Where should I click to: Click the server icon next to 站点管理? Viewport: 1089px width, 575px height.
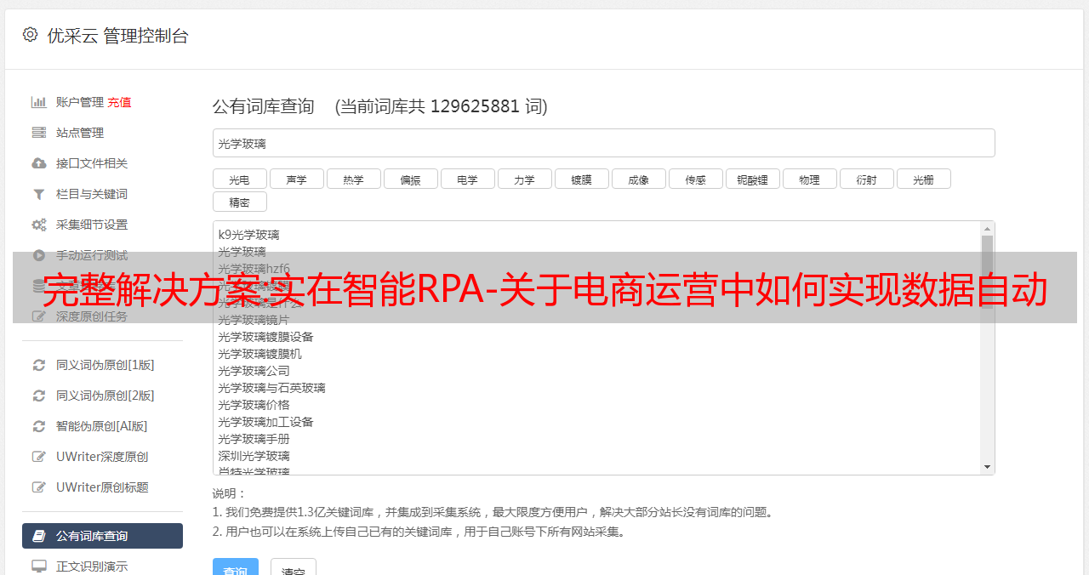tap(39, 133)
